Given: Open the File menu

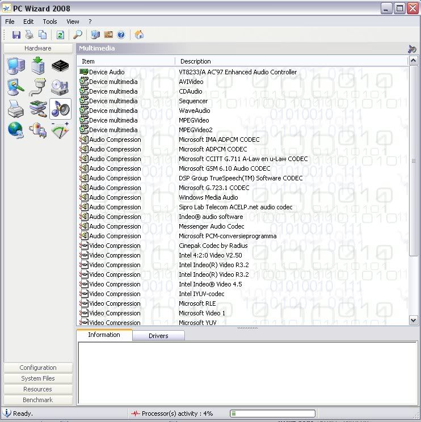Looking at the screenshot, I should [10, 22].
